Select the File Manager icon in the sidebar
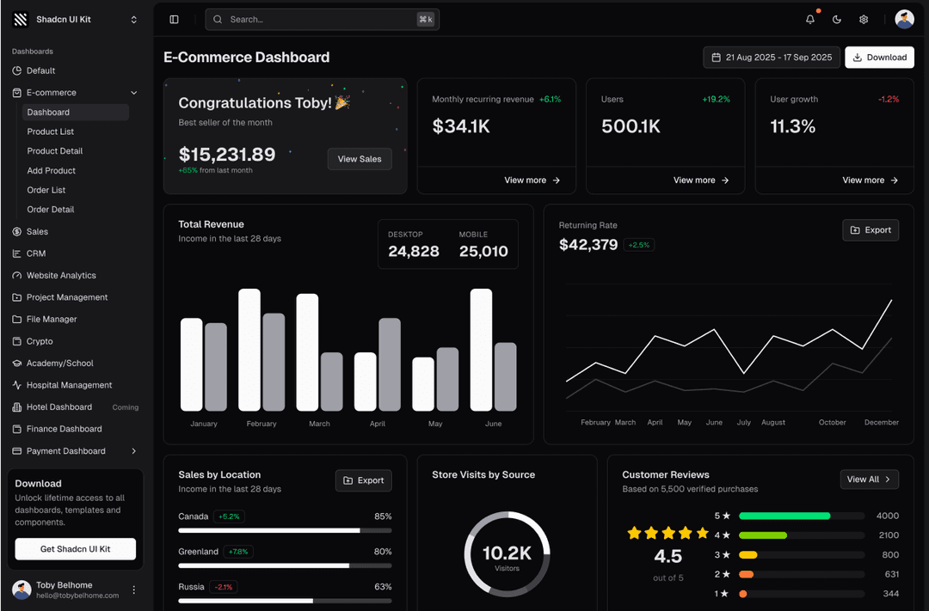 click(x=15, y=319)
